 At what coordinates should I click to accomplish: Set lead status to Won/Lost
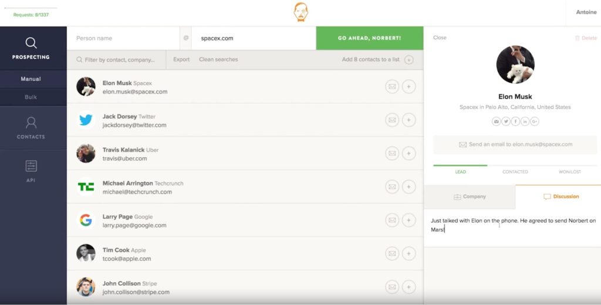coord(569,172)
